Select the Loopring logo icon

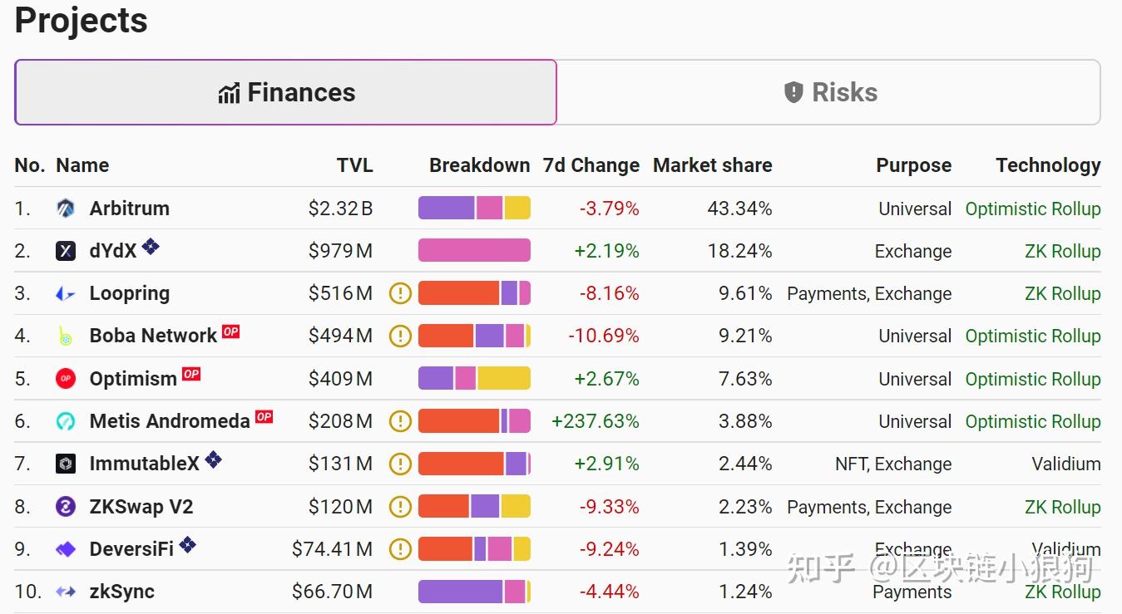66,293
